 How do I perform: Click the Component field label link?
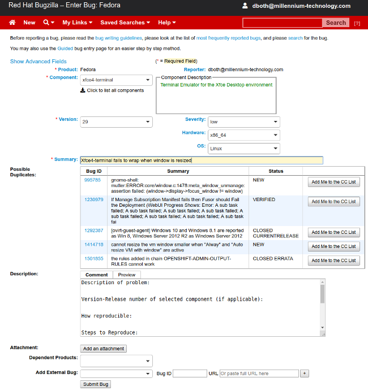(64, 77)
